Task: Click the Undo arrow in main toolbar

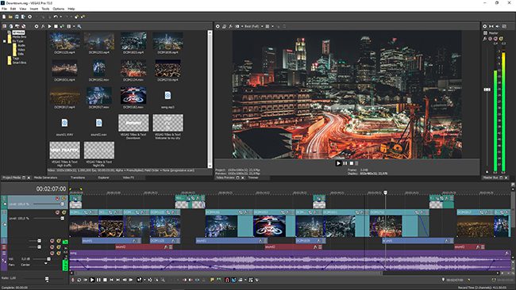Action: (56, 17)
